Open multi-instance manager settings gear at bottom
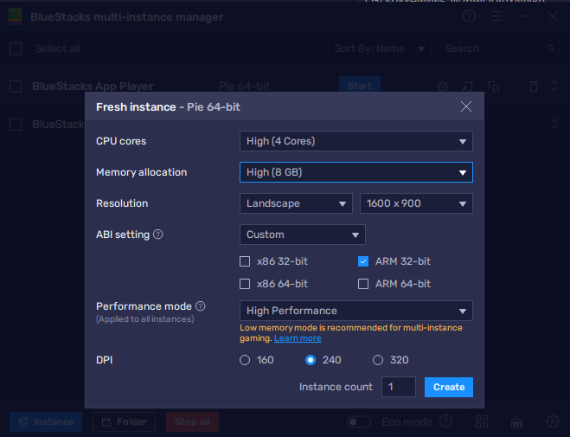570x437 pixels. [552, 421]
